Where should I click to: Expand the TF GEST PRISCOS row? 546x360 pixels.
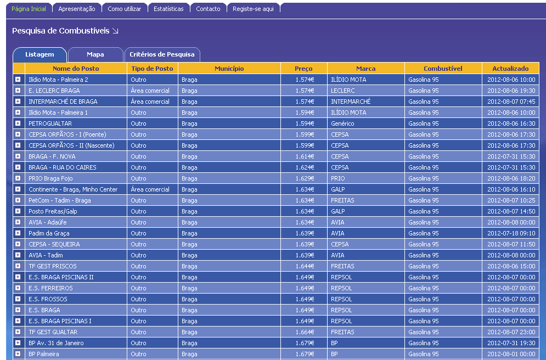coord(18,266)
